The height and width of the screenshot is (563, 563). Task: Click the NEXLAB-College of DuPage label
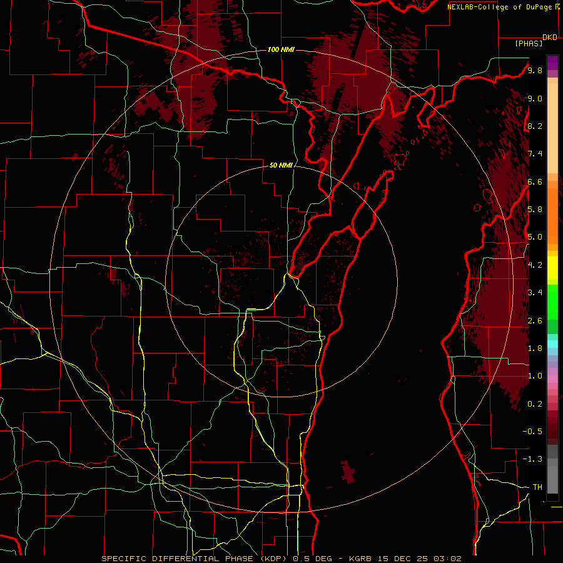(499, 7)
